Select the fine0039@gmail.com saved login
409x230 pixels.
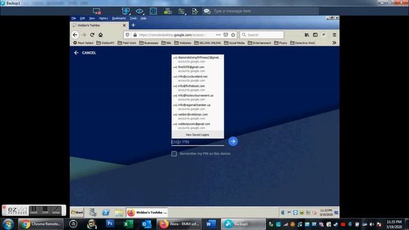point(197,69)
